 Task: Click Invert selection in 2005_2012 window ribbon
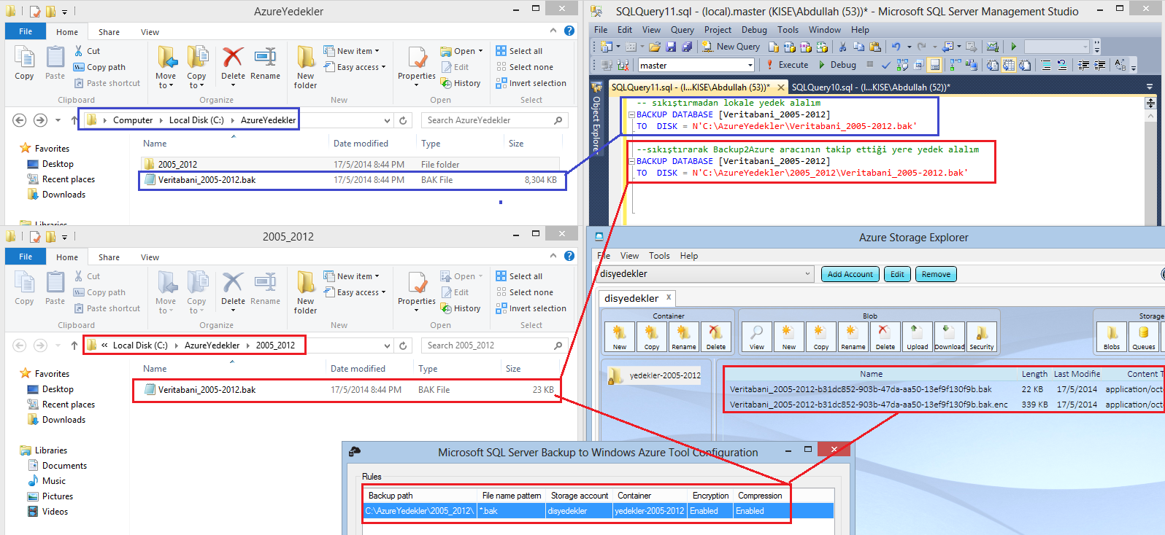click(531, 308)
